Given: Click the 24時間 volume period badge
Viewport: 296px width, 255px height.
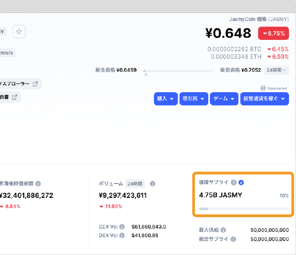Looking at the screenshot, I should [x=135, y=184].
